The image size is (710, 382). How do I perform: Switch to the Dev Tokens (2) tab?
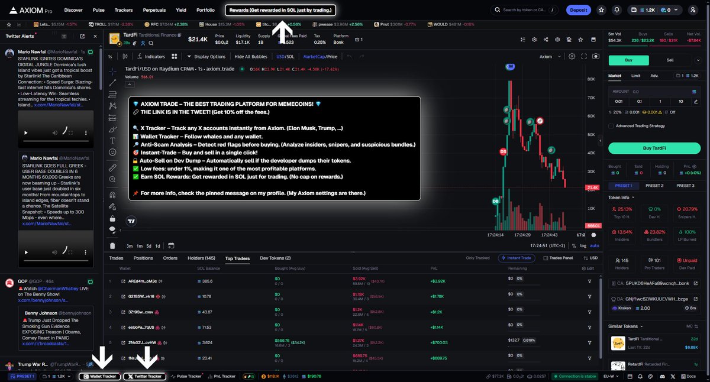coord(275,258)
